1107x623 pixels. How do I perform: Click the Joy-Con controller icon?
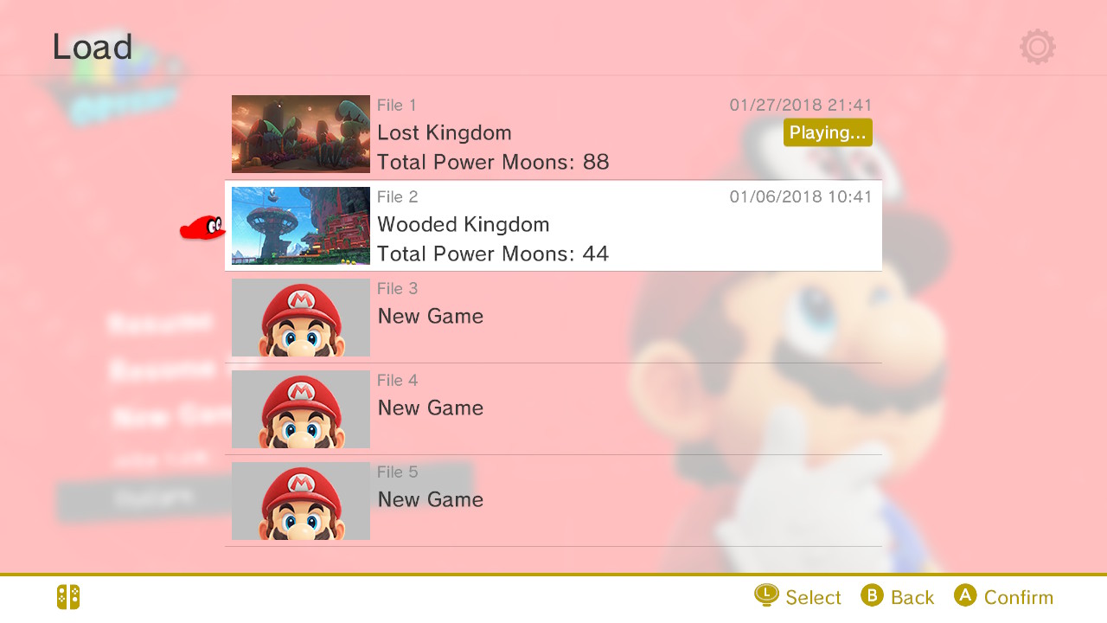tap(68, 597)
